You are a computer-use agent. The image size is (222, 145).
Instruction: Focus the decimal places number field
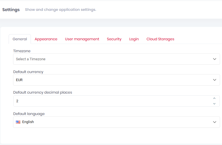111,101
